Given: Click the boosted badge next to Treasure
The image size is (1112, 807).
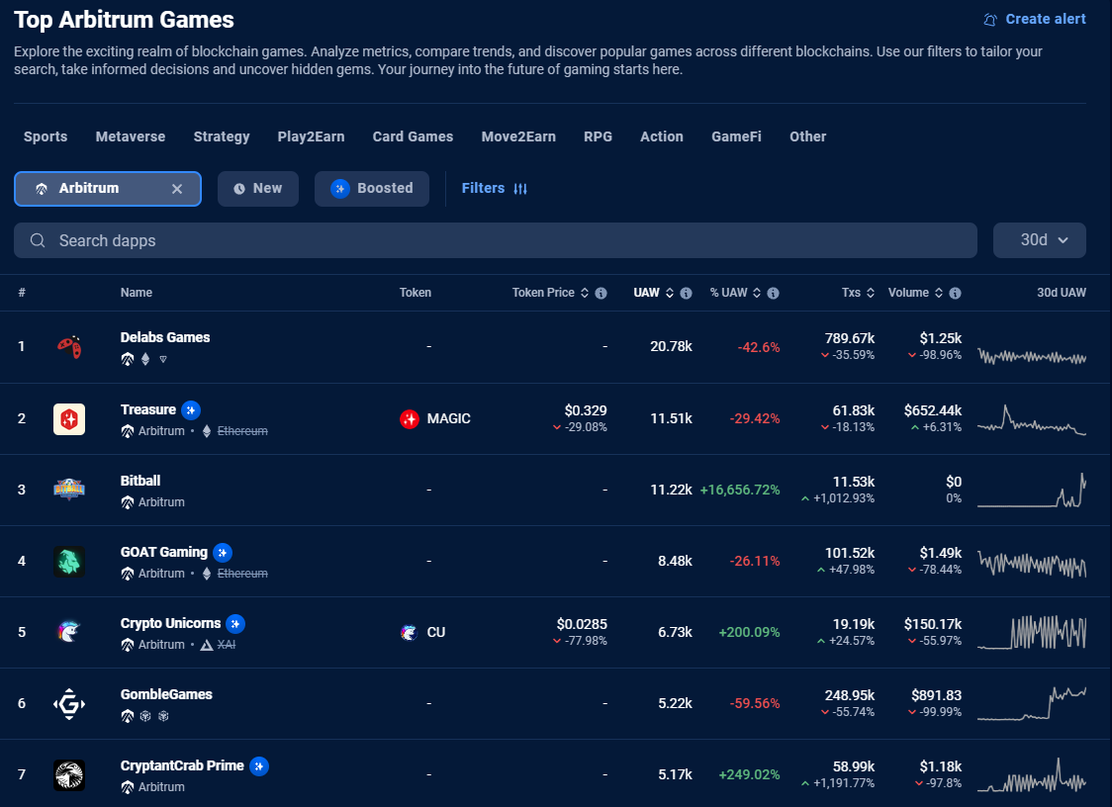Looking at the screenshot, I should pyautogui.click(x=191, y=409).
